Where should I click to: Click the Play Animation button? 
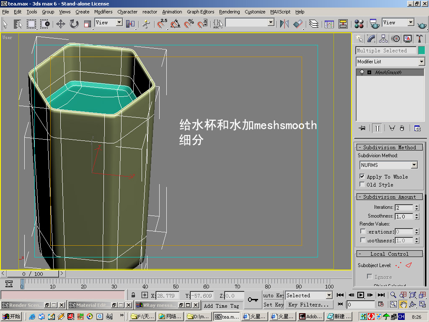[361, 295]
